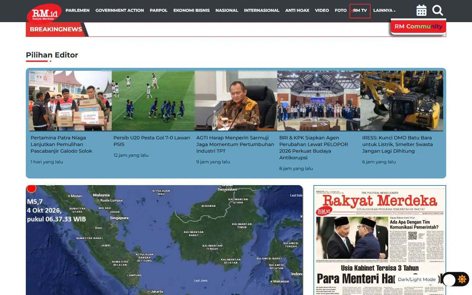Open the NASIONAL menu item
This screenshot has height=295, width=472.
coord(227,10)
